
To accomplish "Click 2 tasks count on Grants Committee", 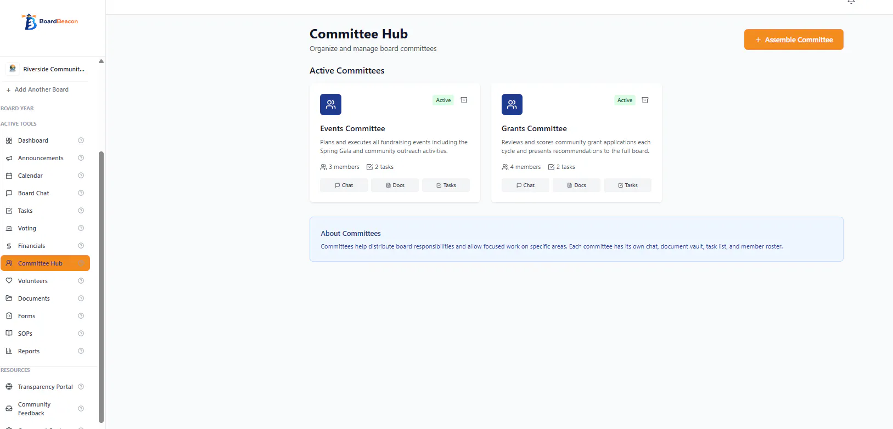I will [561, 167].
